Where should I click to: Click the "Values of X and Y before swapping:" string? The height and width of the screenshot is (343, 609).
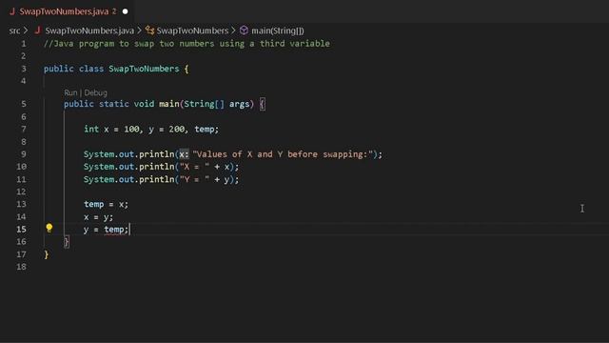point(283,154)
